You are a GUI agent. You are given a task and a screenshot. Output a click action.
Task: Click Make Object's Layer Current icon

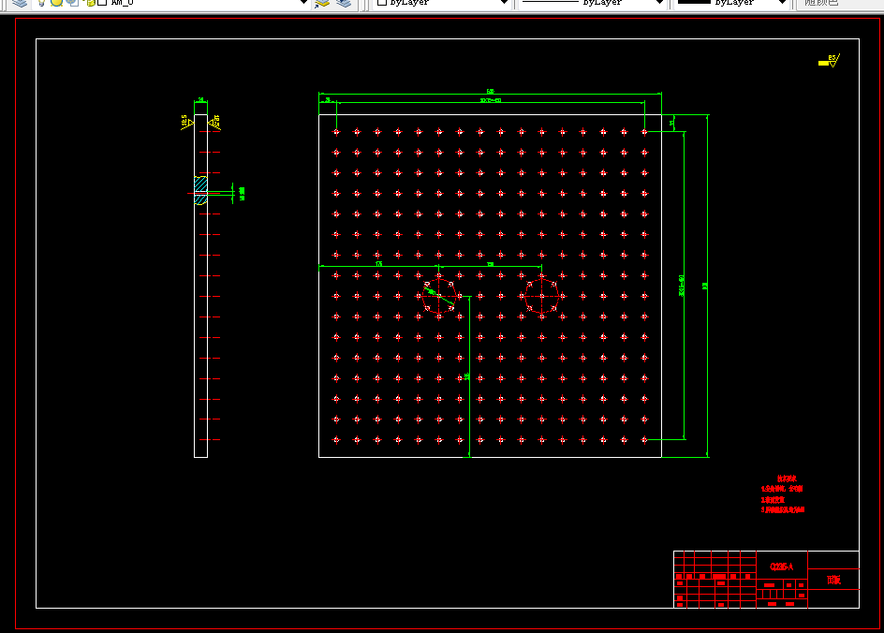[x=322, y=3]
